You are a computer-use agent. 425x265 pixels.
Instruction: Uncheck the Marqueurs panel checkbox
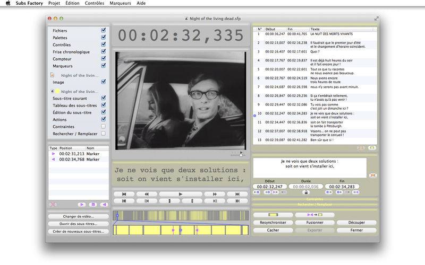point(103,65)
